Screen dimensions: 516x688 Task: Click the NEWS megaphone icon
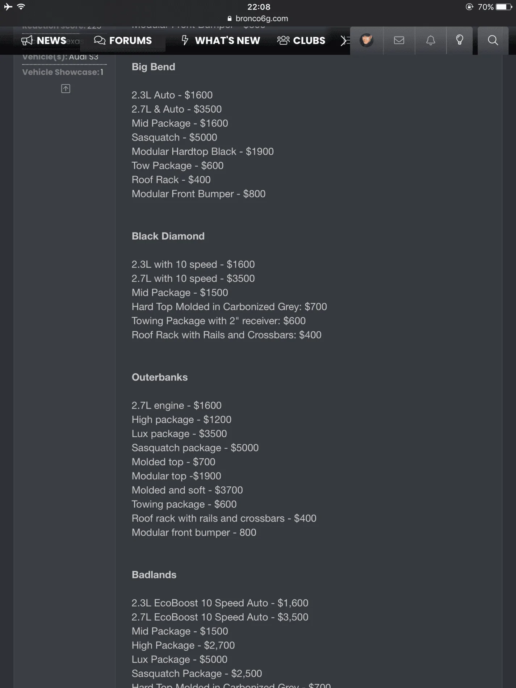pos(27,41)
